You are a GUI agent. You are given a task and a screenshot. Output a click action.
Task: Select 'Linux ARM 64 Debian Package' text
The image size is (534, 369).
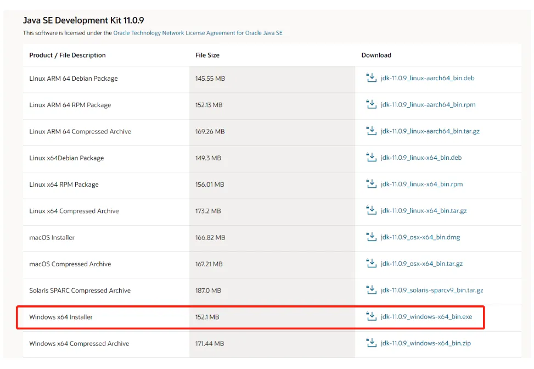pyautogui.click(x=74, y=79)
